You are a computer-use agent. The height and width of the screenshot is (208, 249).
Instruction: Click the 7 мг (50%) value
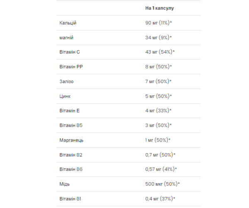(156, 81)
